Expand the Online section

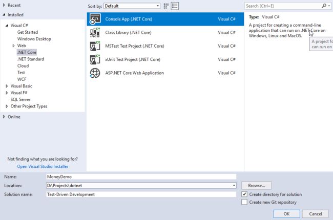(x=4, y=117)
